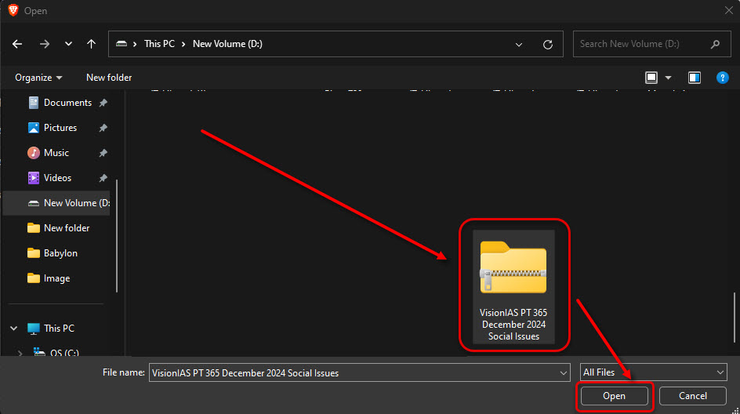Select the VisionIAS PT 365 zip folder

pos(513,286)
